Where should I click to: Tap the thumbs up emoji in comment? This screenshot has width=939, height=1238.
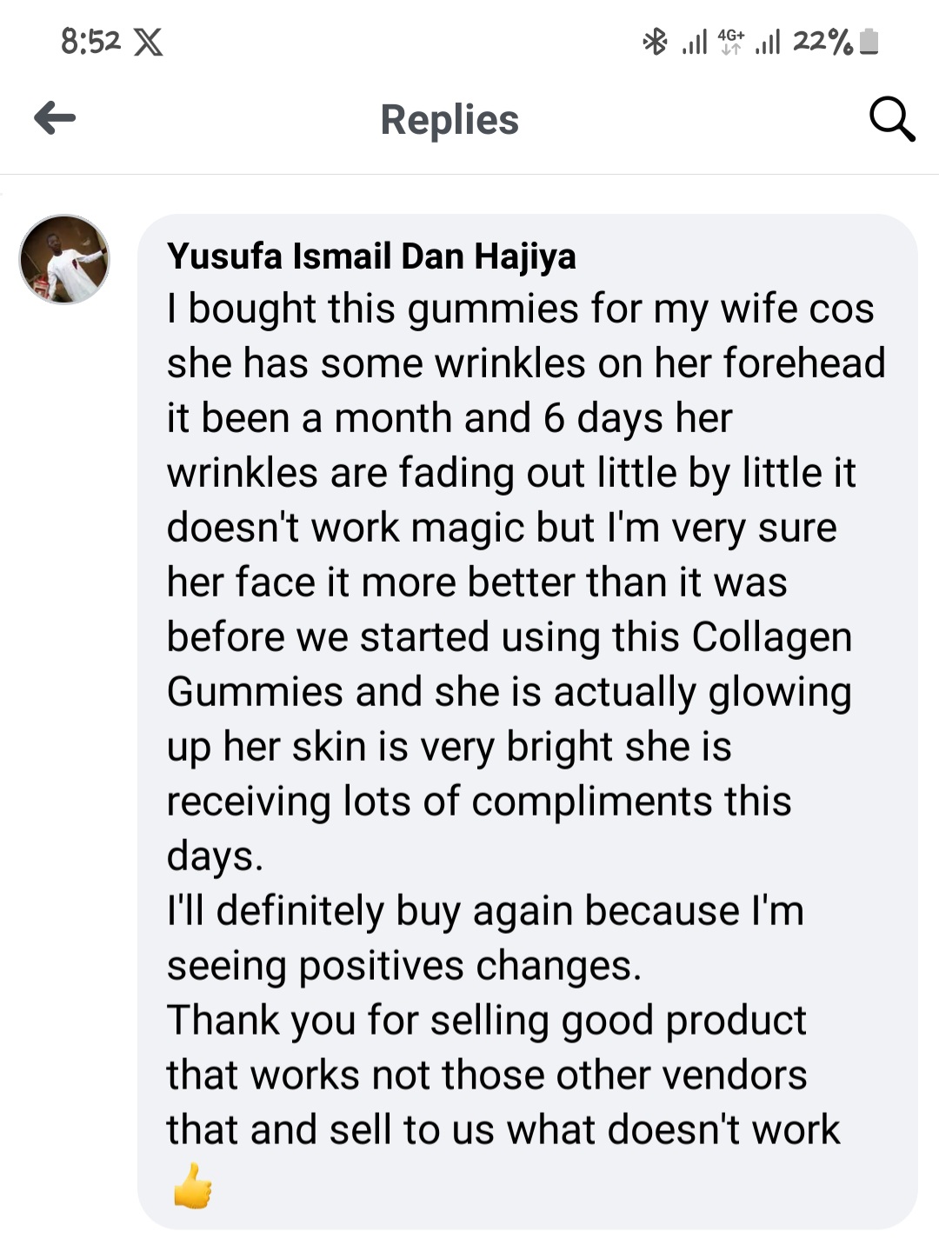click(x=192, y=1186)
